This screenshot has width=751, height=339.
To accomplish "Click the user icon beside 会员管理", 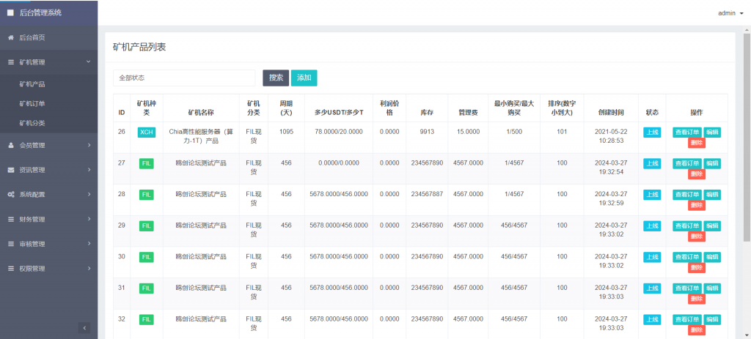I will [x=10, y=146].
